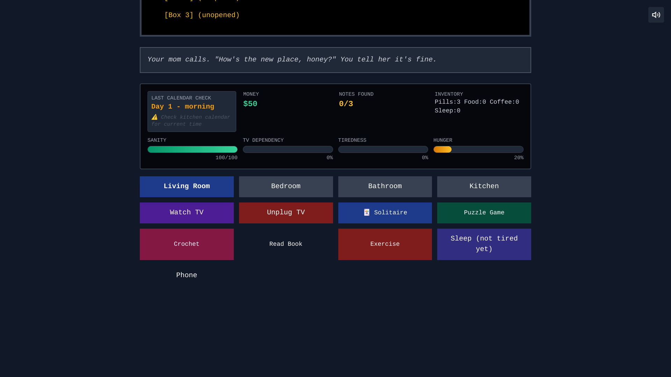Click the Tiredness progress bar
The image size is (671, 377).
click(x=383, y=149)
